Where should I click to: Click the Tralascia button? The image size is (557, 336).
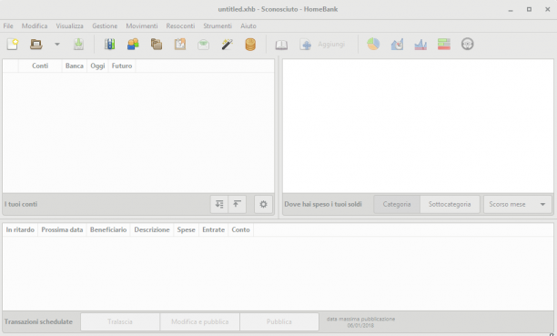pyautogui.click(x=120, y=321)
